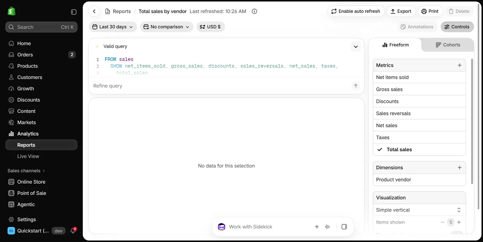Expand the Sales channels section
The image size is (483, 242).
coord(26,171)
